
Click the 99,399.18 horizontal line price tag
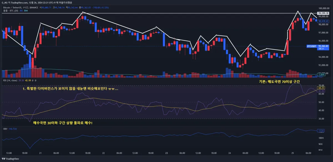tap(323, 13)
